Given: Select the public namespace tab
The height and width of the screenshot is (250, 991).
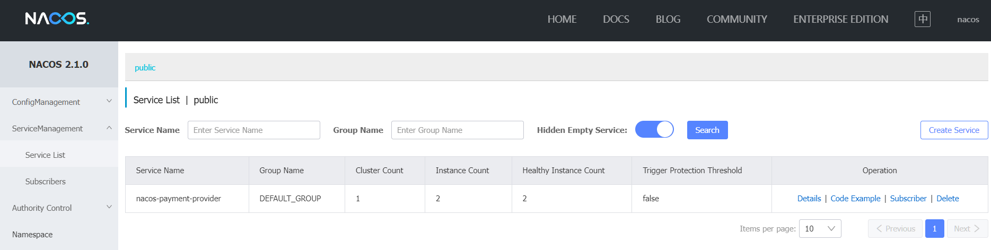Looking at the screenshot, I should [x=145, y=68].
